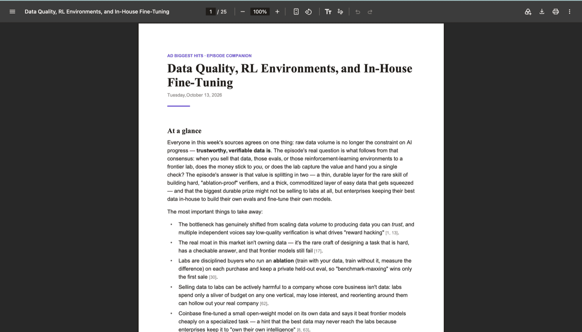This screenshot has height=332, width=582.
Task: Click "The most important things to take away:"
Action: point(215,212)
